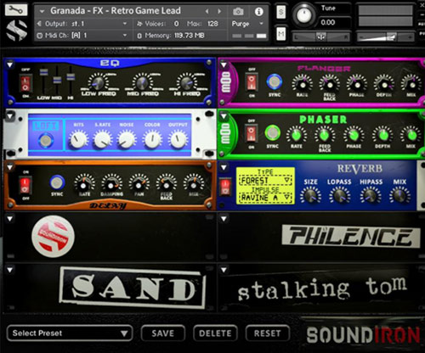Viewport: 425px width, 353px height.
Task: Click the Delay DAMPING knob
Action: tap(112, 184)
